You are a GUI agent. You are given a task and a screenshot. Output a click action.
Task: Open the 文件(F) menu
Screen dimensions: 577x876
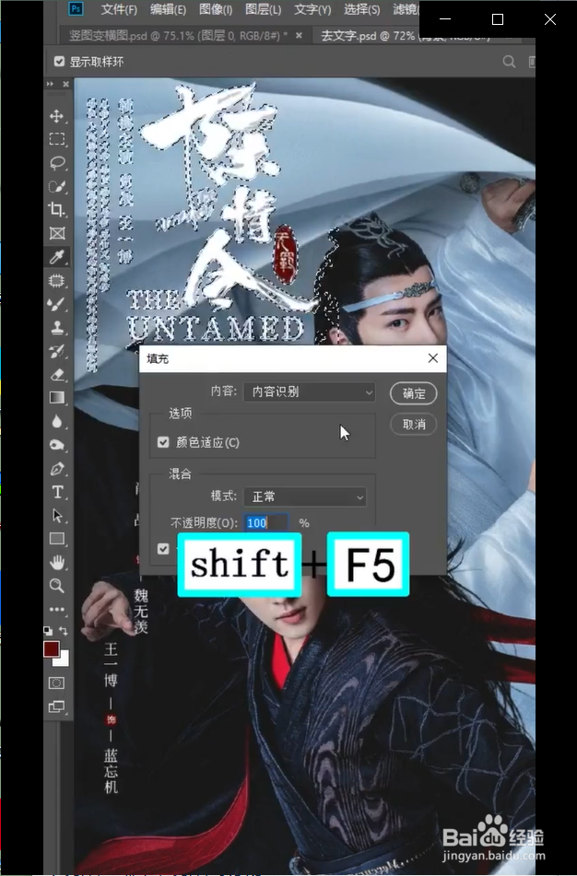[119, 9]
